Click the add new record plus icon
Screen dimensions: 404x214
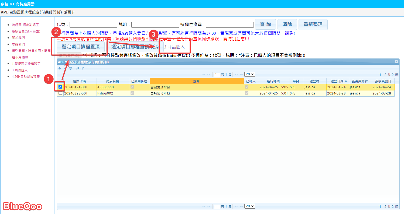60,68
